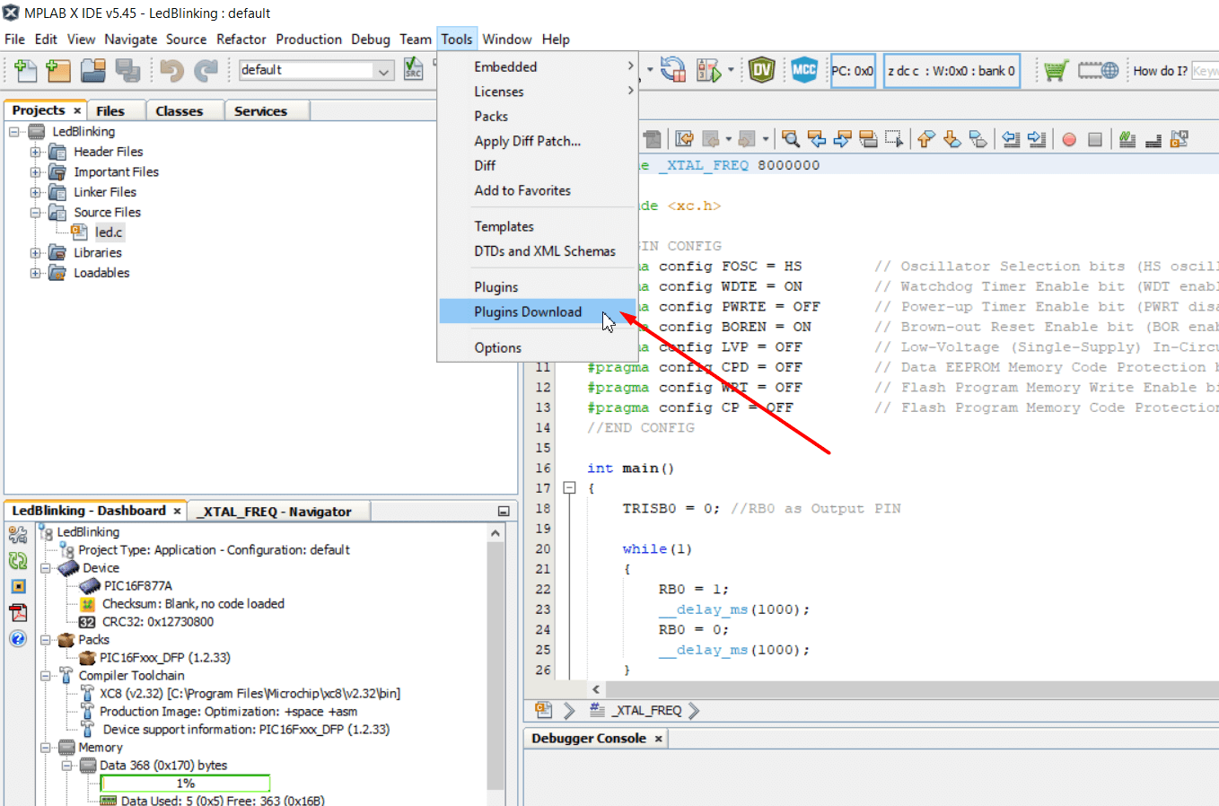Screen dimensions: 1219x806
Task: Open the Debug menu
Action: (x=371, y=39)
